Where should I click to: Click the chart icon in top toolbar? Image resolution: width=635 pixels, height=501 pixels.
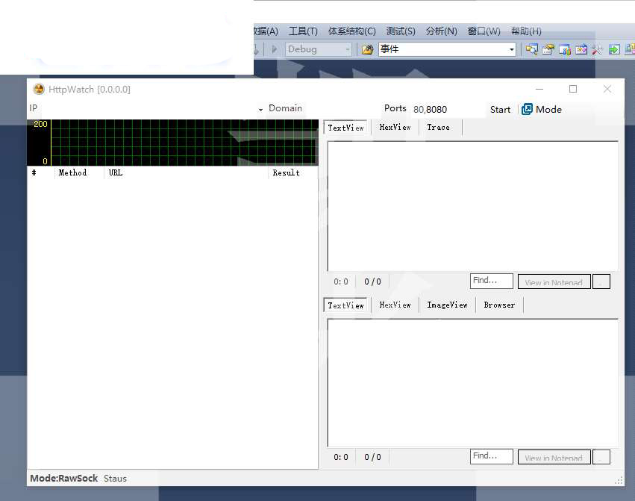tap(565, 50)
